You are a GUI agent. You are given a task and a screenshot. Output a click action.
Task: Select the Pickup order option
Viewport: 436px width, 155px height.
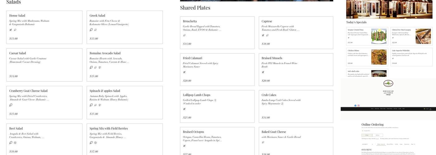[x=367, y=135]
